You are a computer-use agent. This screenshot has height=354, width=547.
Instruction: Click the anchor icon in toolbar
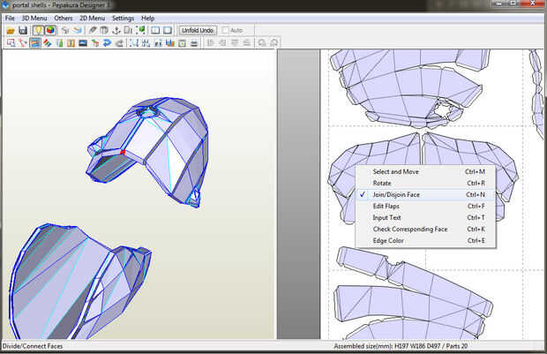(116, 30)
